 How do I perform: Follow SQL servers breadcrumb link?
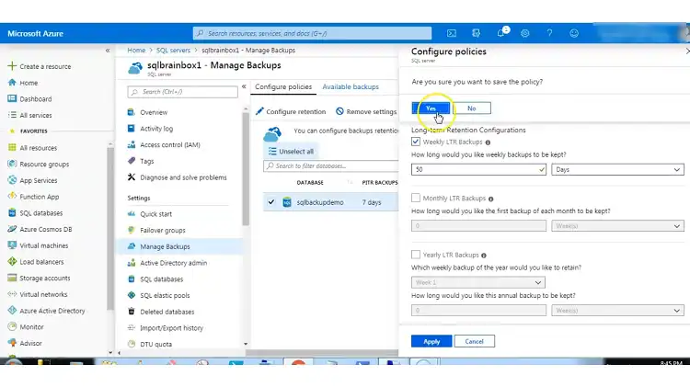tap(173, 51)
